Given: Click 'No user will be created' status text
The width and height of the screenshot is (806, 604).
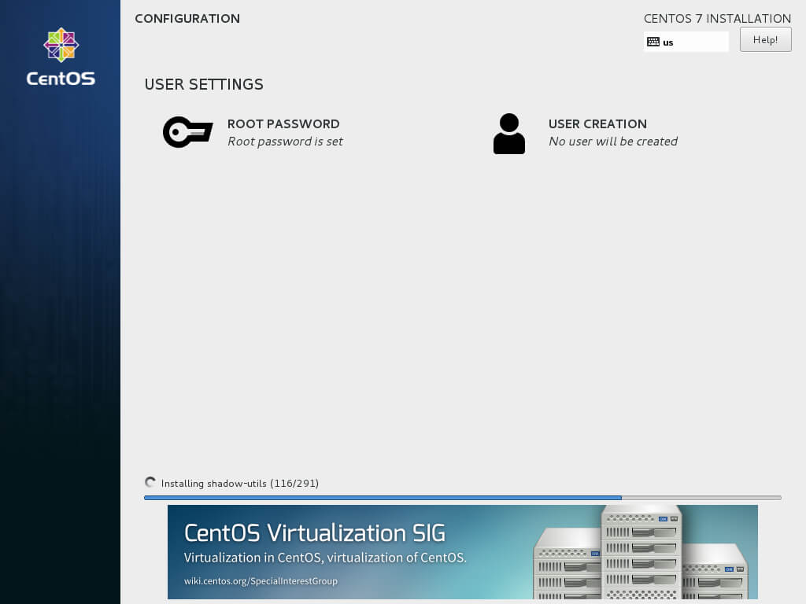Looking at the screenshot, I should tap(612, 142).
